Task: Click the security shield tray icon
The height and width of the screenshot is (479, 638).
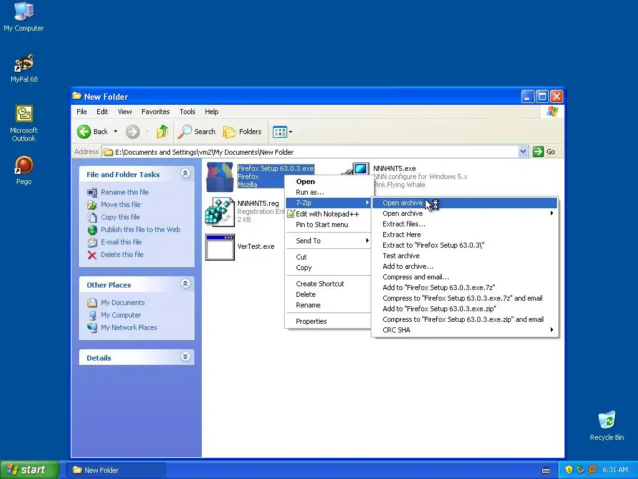Action: (569, 470)
